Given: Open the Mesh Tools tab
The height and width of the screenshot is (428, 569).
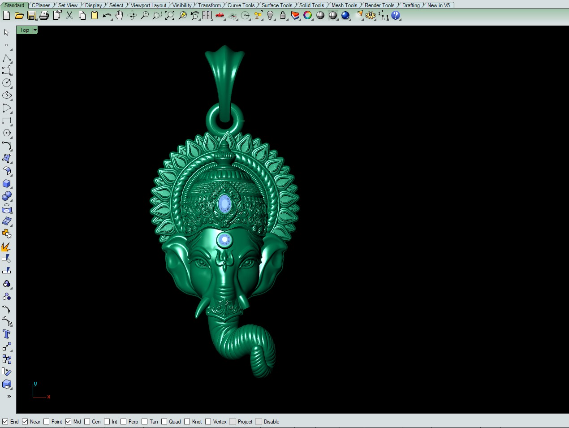Looking at the screenshot, I should coord(345,5).
